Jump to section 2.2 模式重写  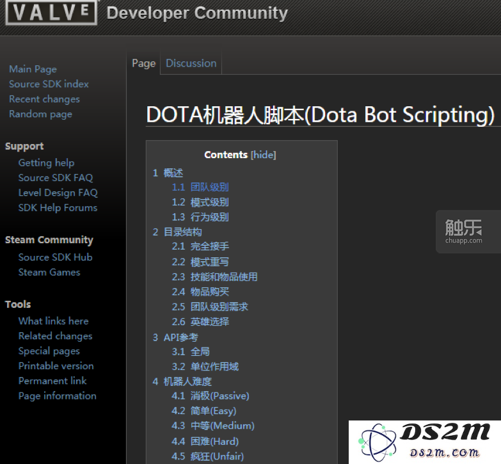point(200,262)
